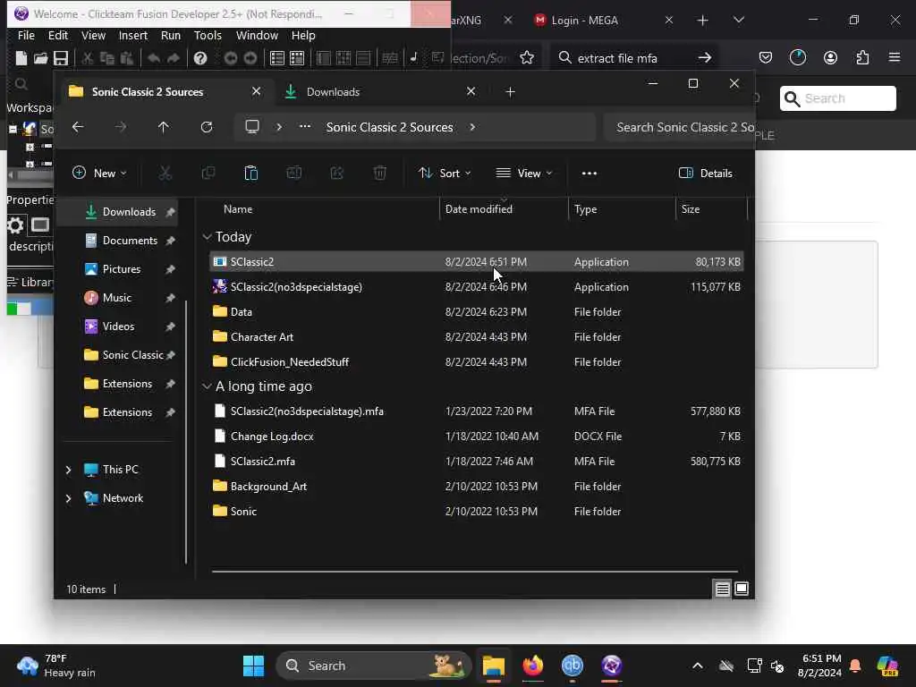
Task: Select SClassic2(no3dspecialstage) application
Action: (x=476, y=287)
